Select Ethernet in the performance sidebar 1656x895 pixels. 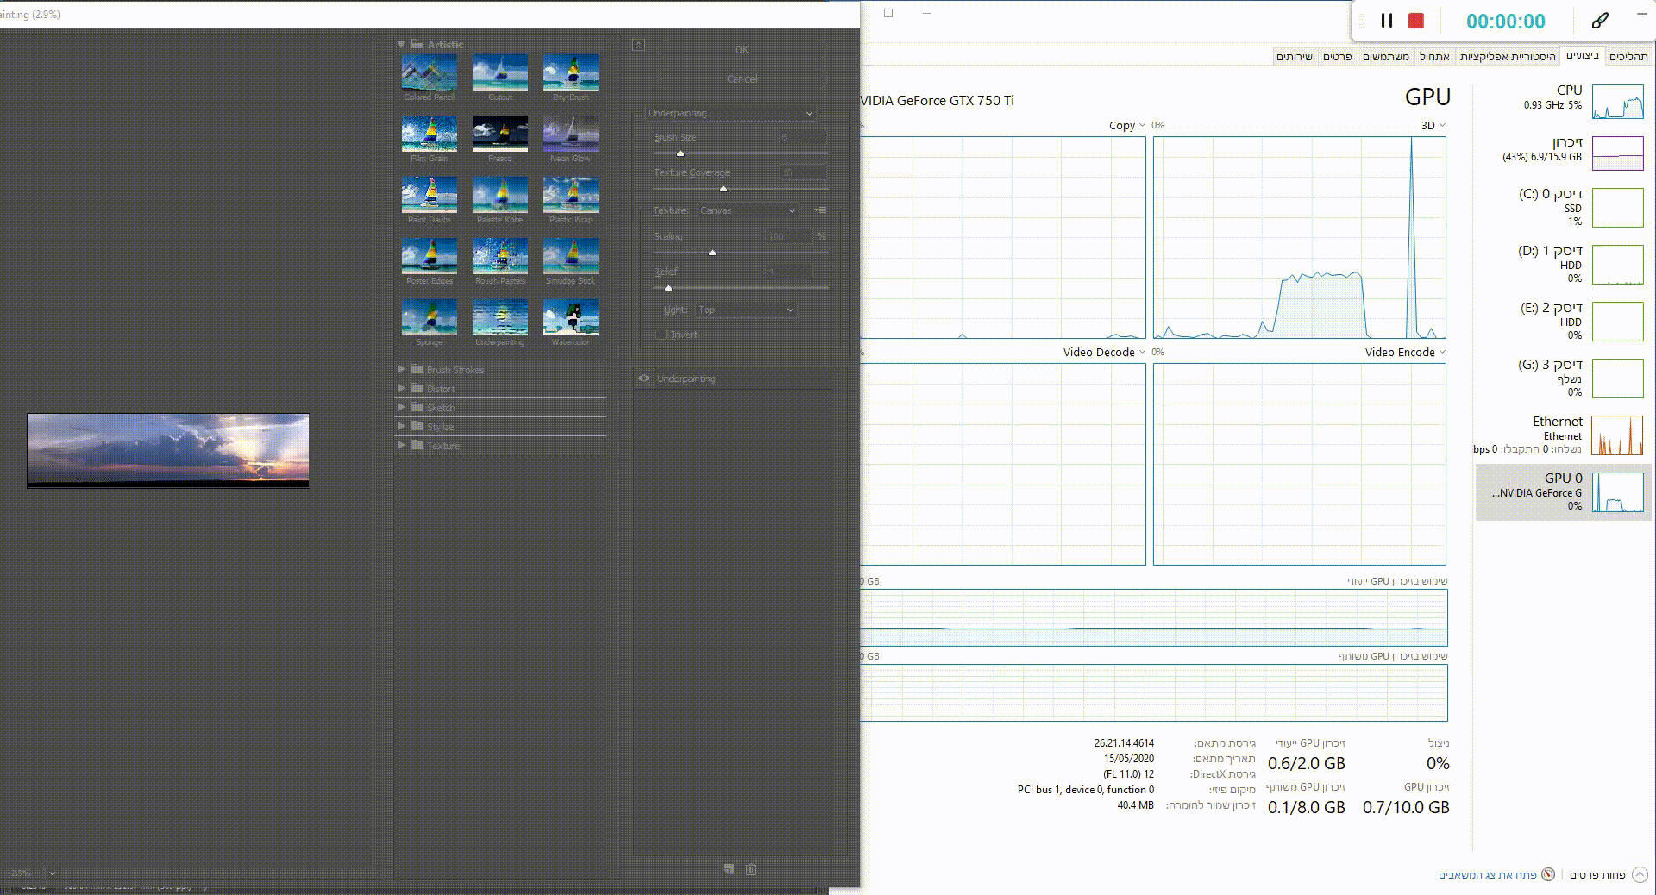[1564, 435]
